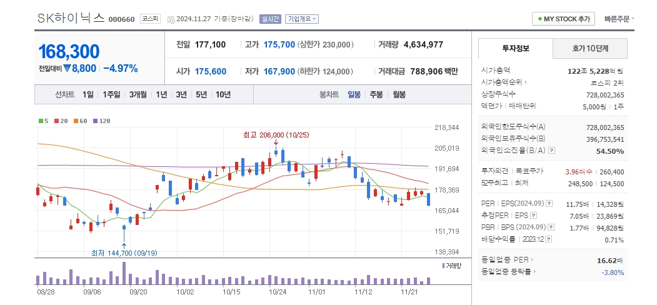The width and height of the screenshot is (657, 305).
Task: Show the 월봉 monthly candle chart
Action: click(x=399, y=94)
